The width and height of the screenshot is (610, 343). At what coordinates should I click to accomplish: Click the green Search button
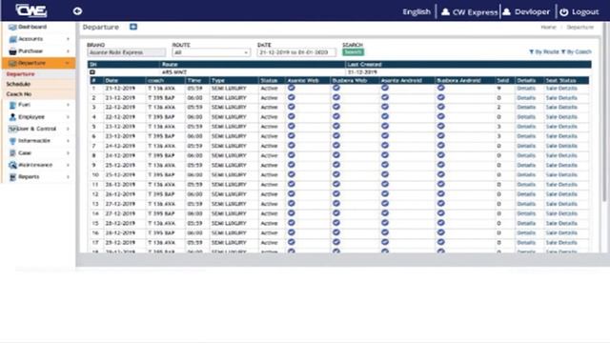[x=354, y=52]
